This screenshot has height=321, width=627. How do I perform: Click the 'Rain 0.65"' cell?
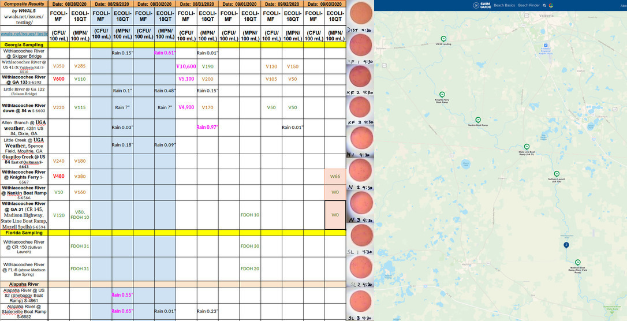pyautogui.click(x=122, y=311)
